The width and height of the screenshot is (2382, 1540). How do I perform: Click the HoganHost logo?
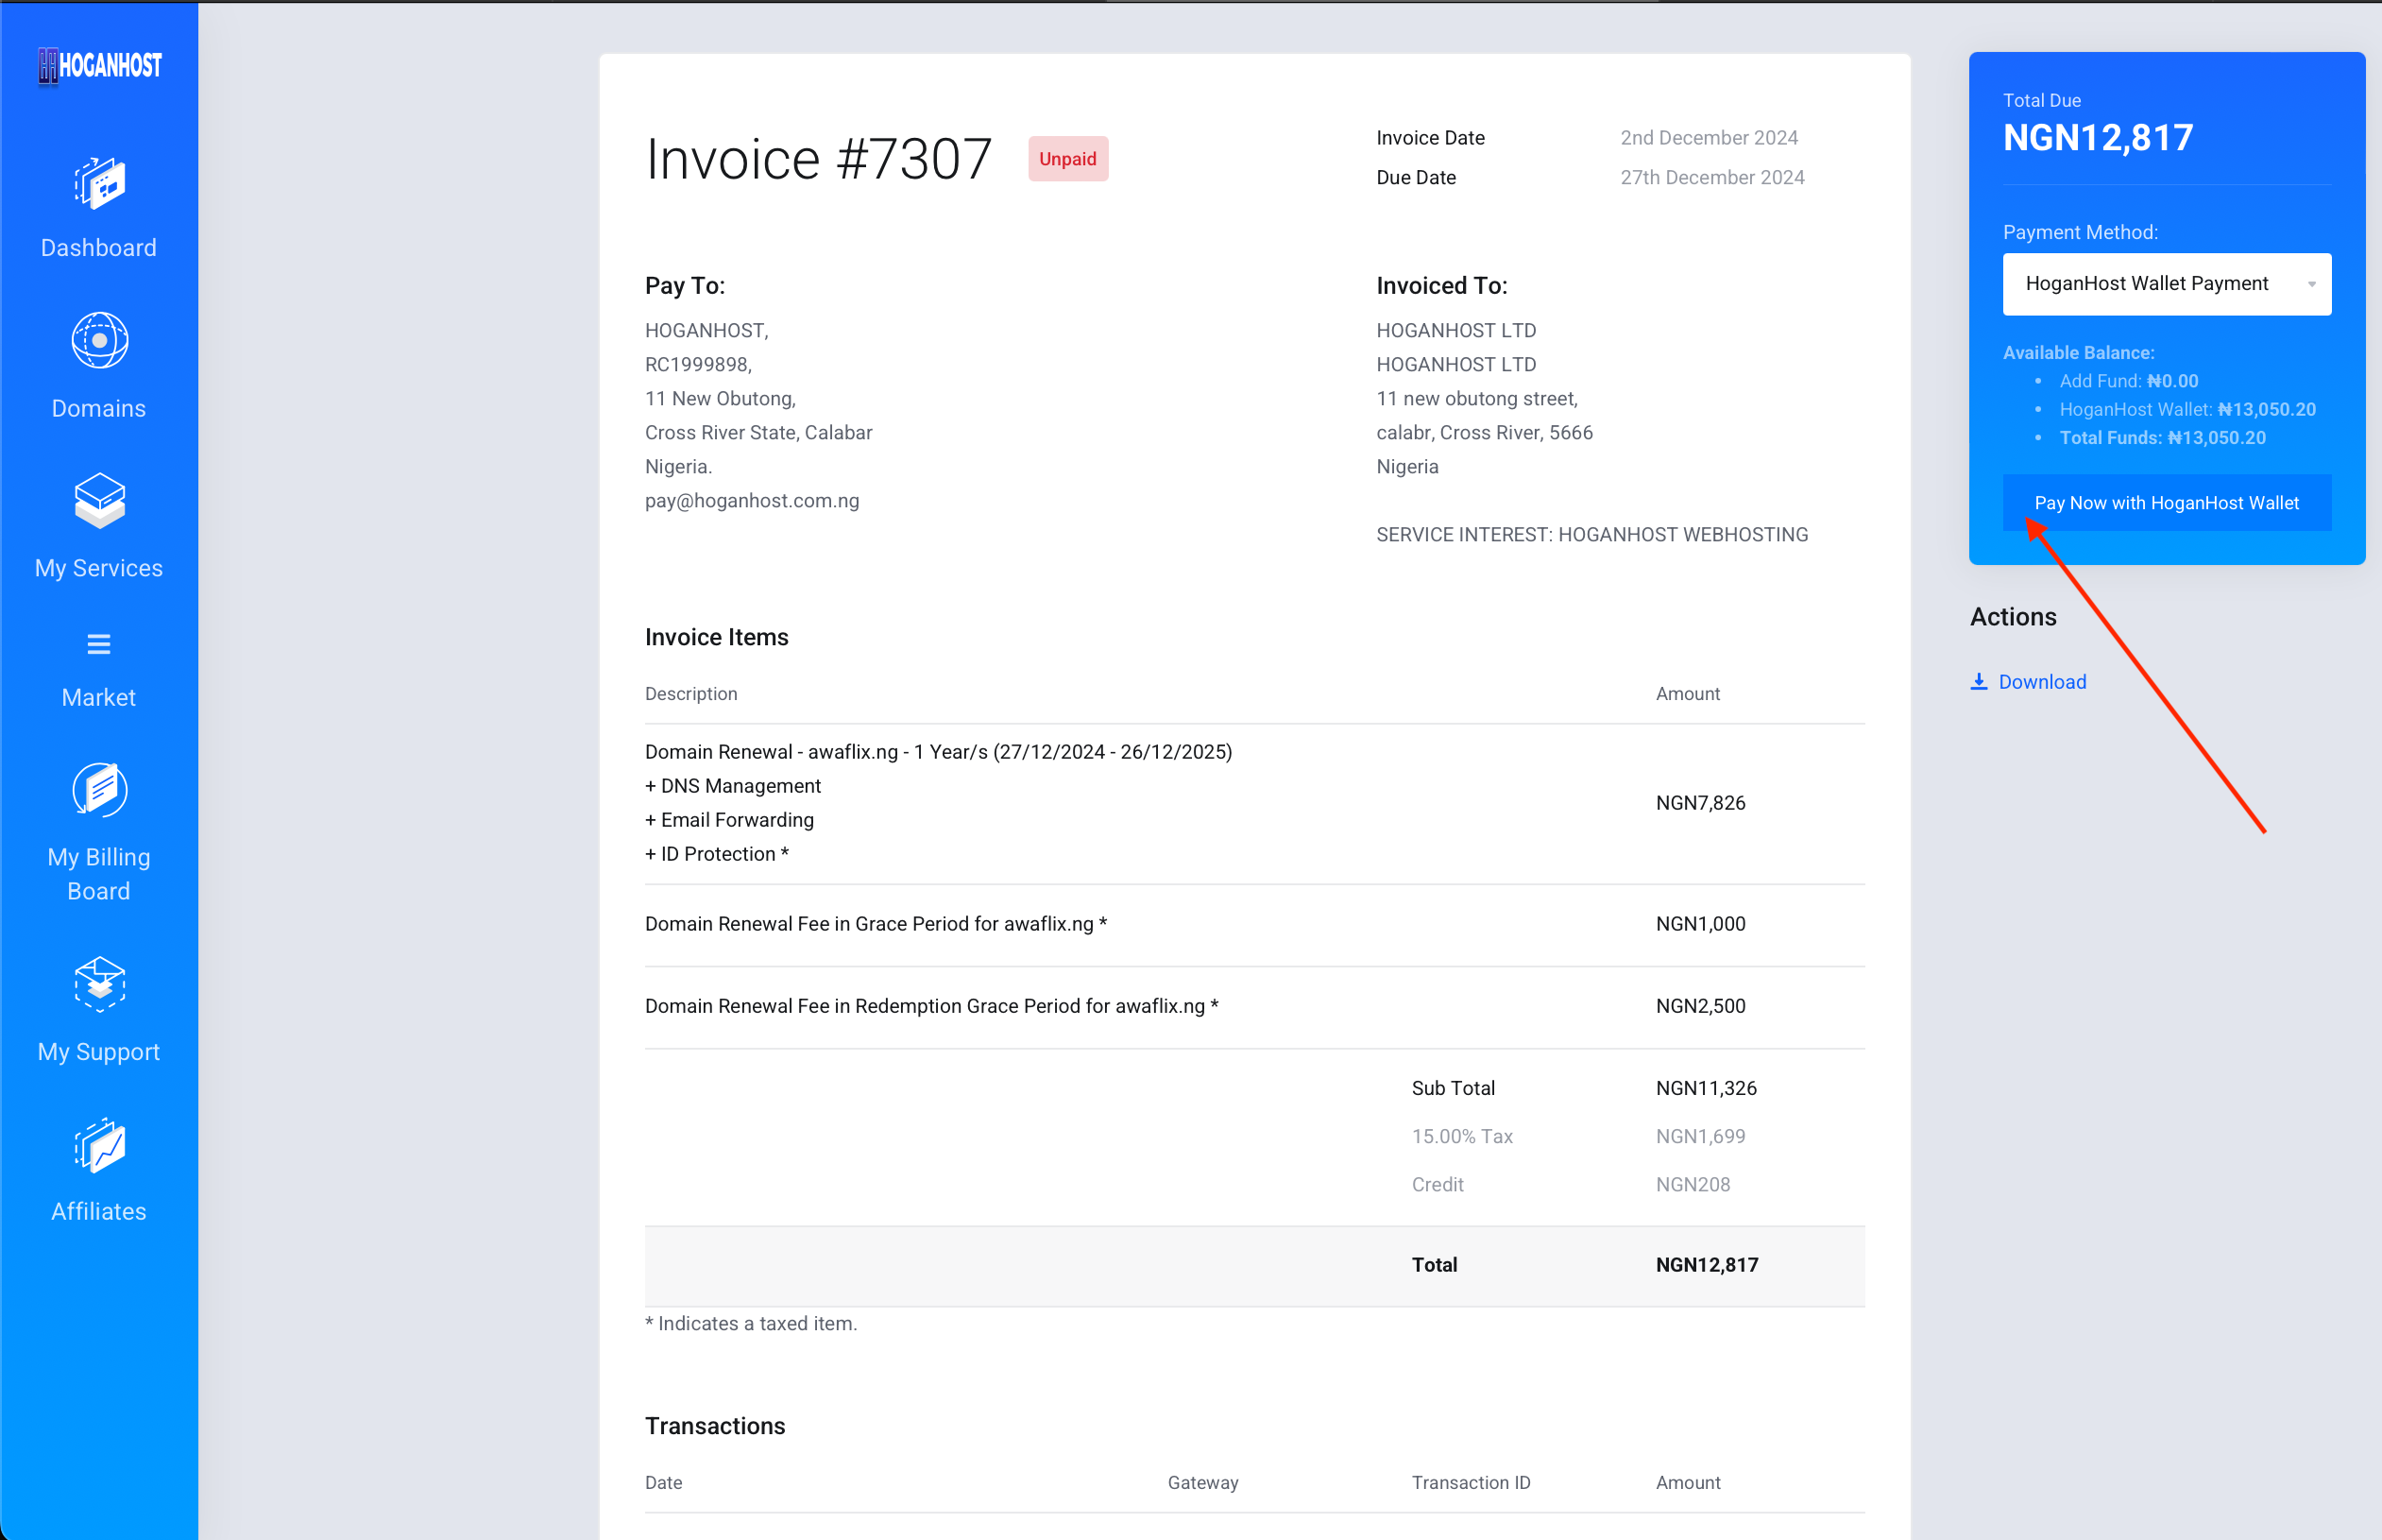tap(99, 66)
